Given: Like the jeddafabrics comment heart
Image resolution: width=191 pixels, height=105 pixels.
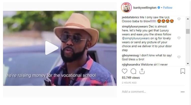Looking at the screenshot, I should coord(179,19).
